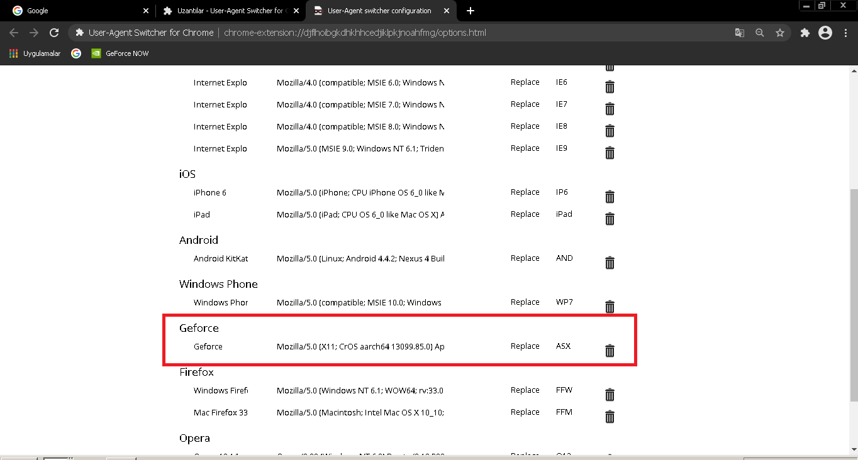Focus the chrome-extension URL in the address bar
The height and width of the screenshot is (460, 858).
[x=355, y=33]
